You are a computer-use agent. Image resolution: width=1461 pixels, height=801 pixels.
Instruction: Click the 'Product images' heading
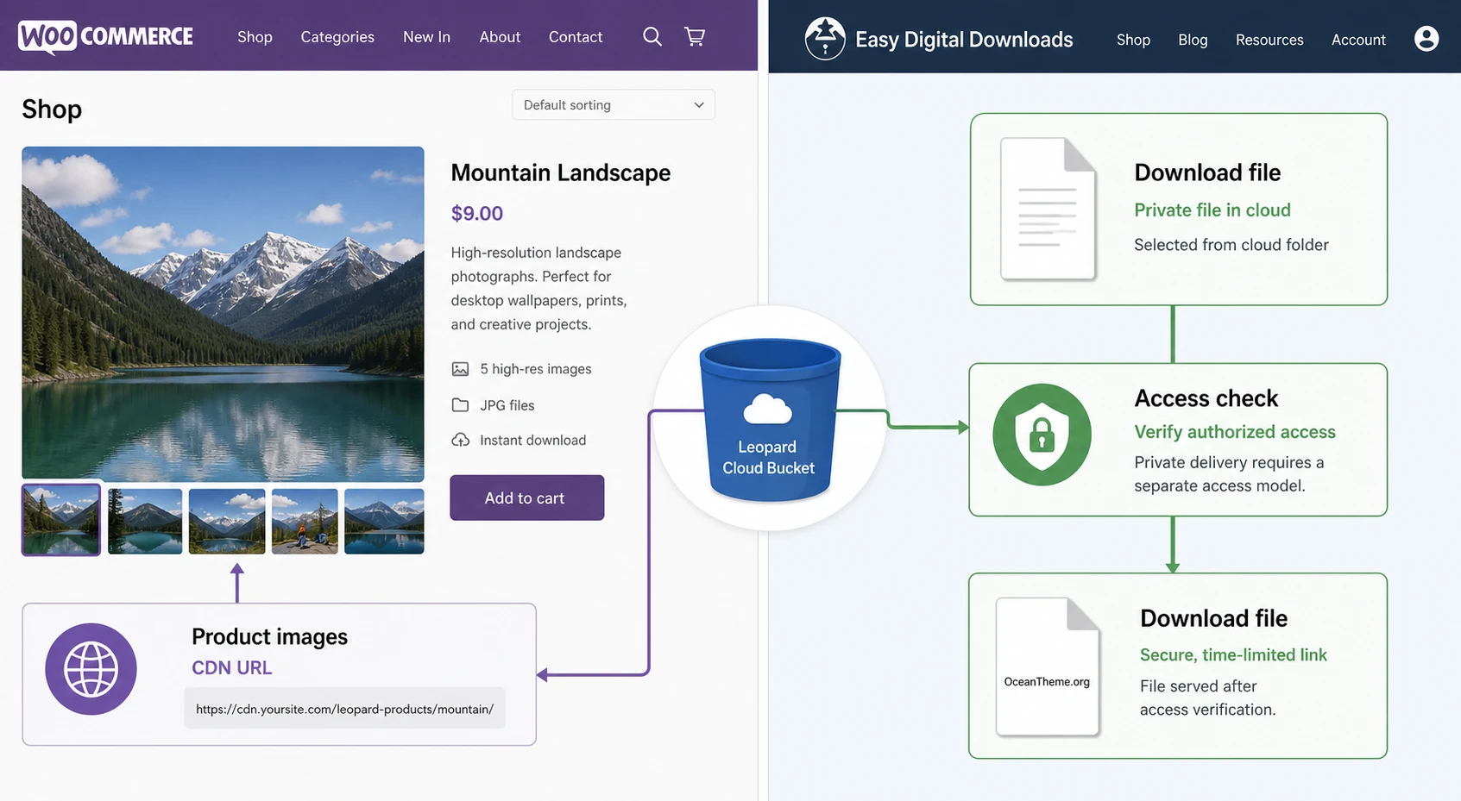[x=269, y=636]
